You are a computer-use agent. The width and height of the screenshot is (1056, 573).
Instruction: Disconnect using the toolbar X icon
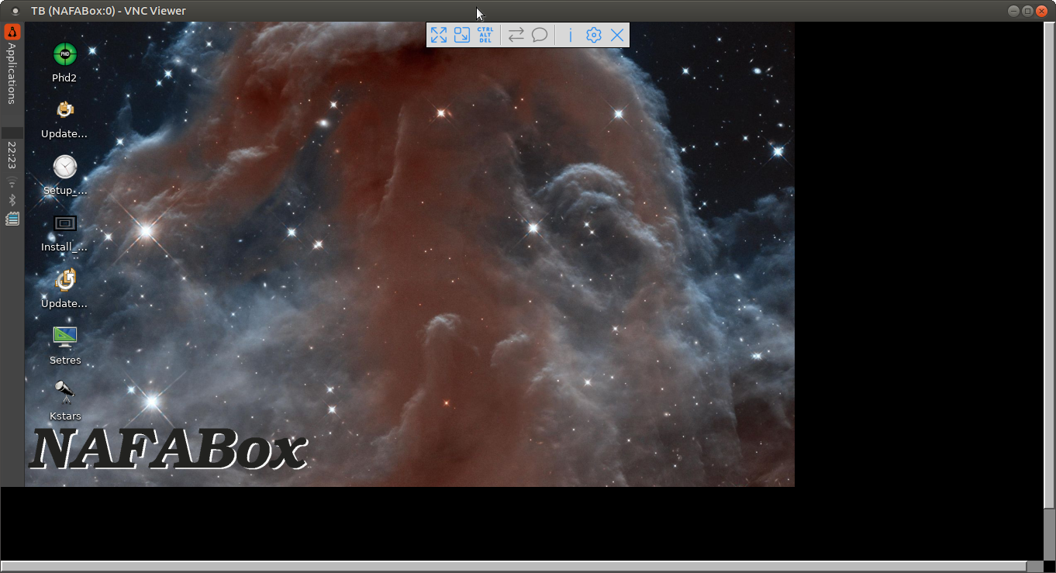click(x=617, y=35)
